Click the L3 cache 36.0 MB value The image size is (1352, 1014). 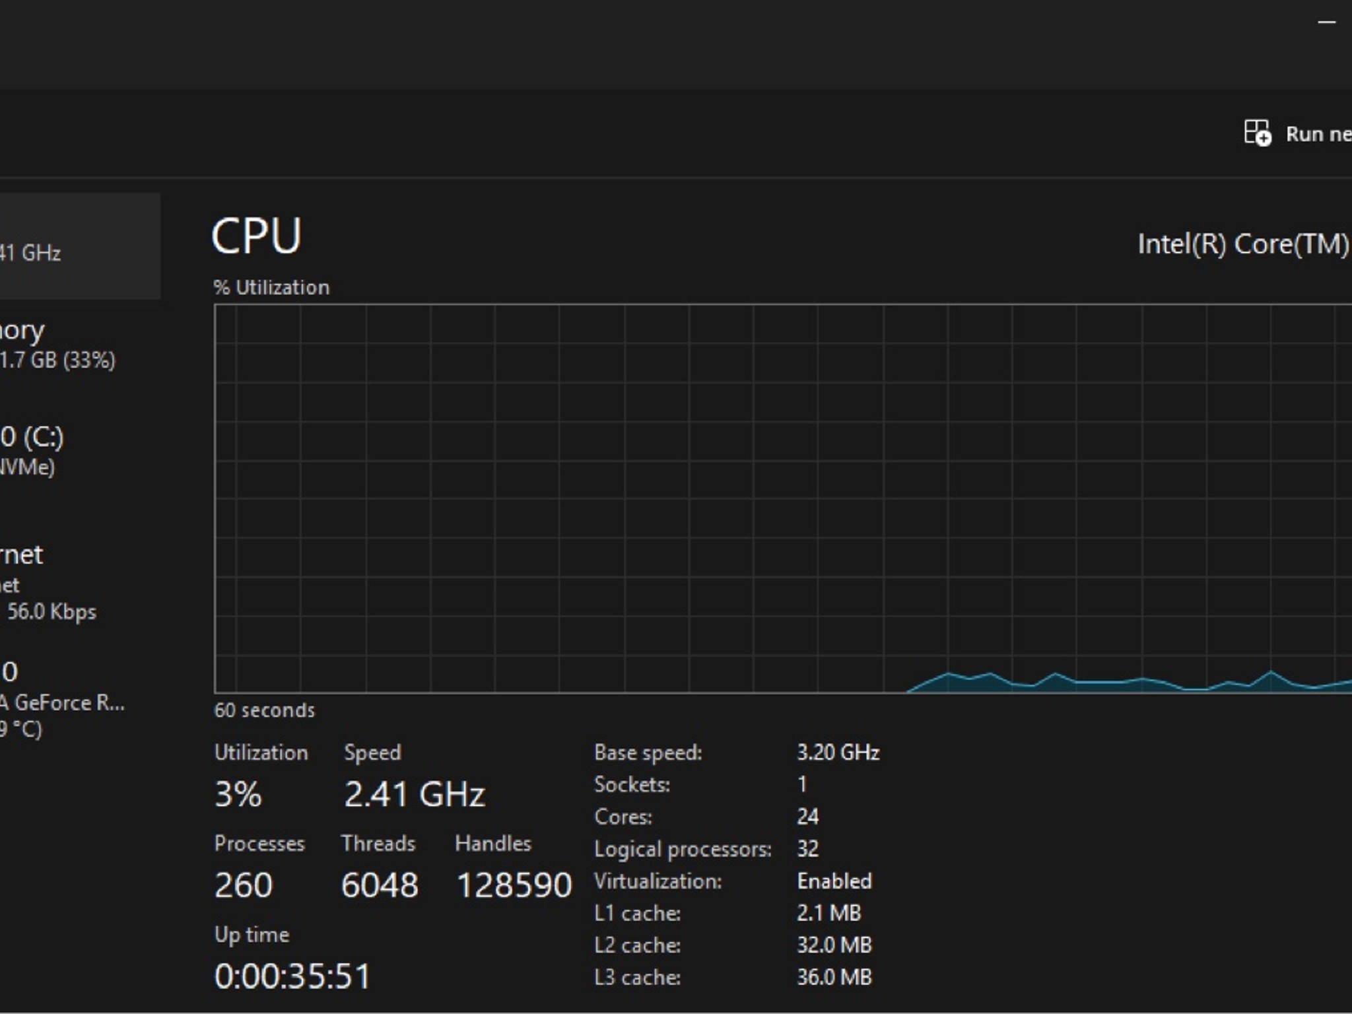pos(834,977)
